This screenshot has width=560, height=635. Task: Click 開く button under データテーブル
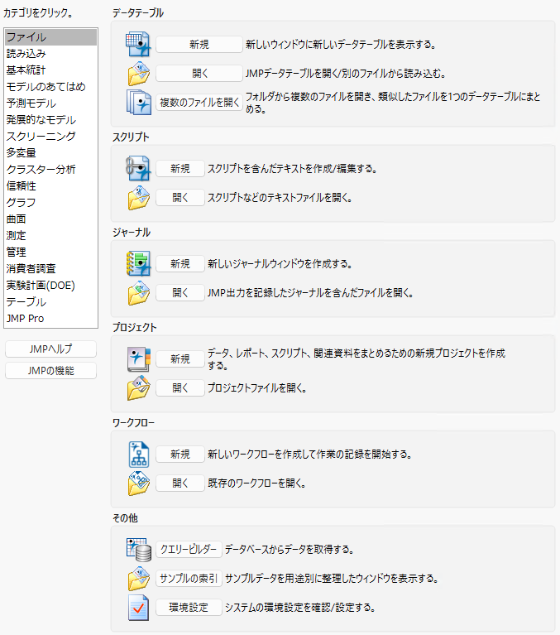click(x=199, y=74)
